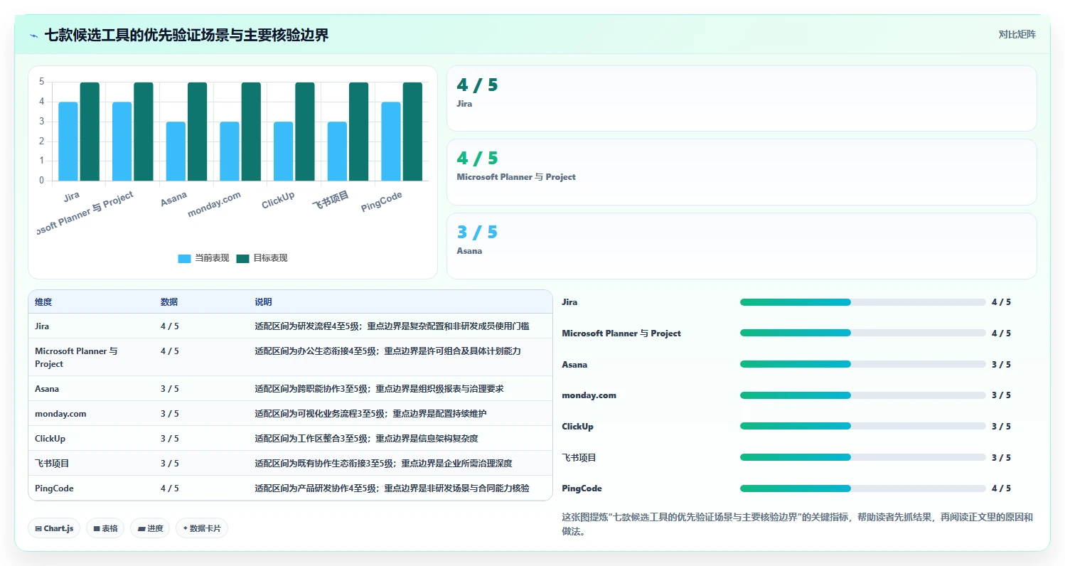Select Asana's light blue current bar

pyautogui.click(x=176, y=151)
